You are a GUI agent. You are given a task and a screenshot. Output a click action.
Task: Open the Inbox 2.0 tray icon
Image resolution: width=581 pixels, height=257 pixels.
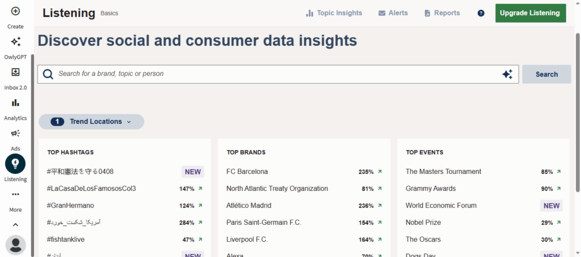15,72
